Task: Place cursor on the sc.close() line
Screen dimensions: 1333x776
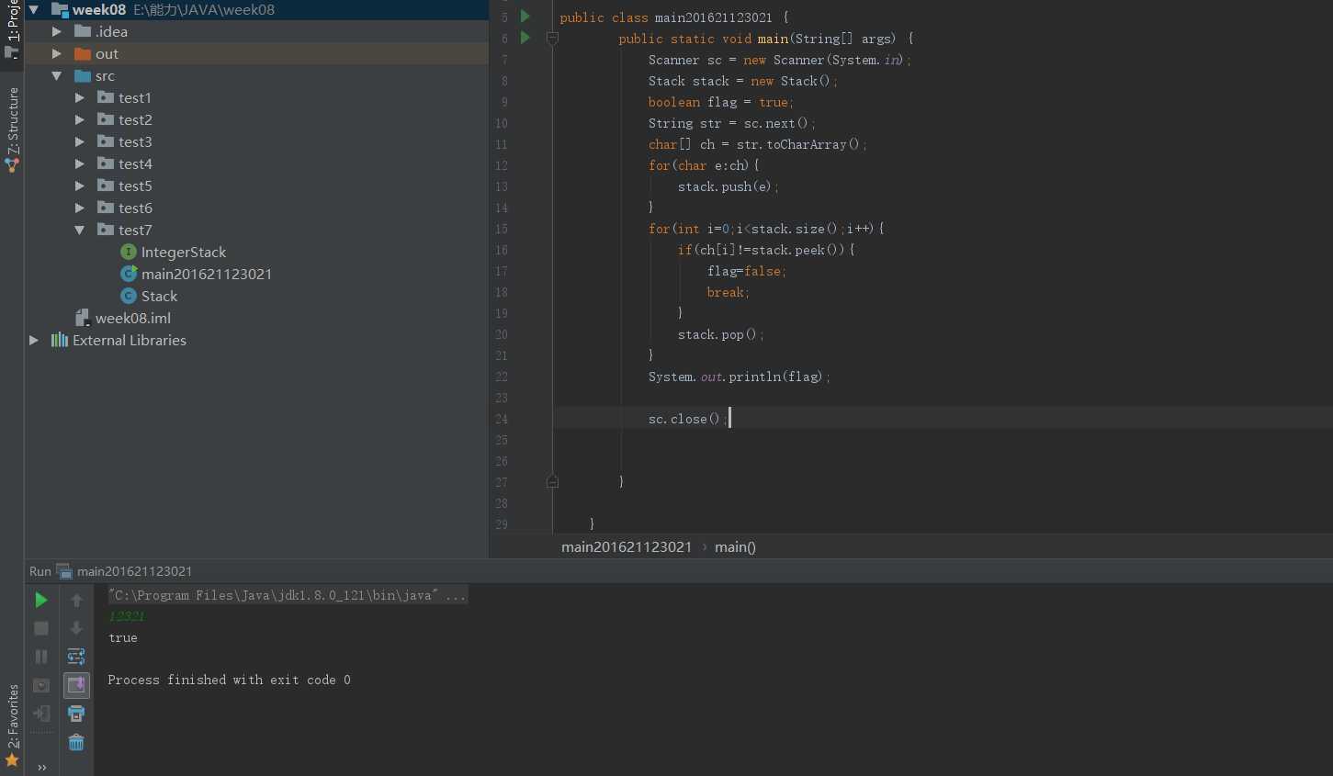Action: (687, 419)
